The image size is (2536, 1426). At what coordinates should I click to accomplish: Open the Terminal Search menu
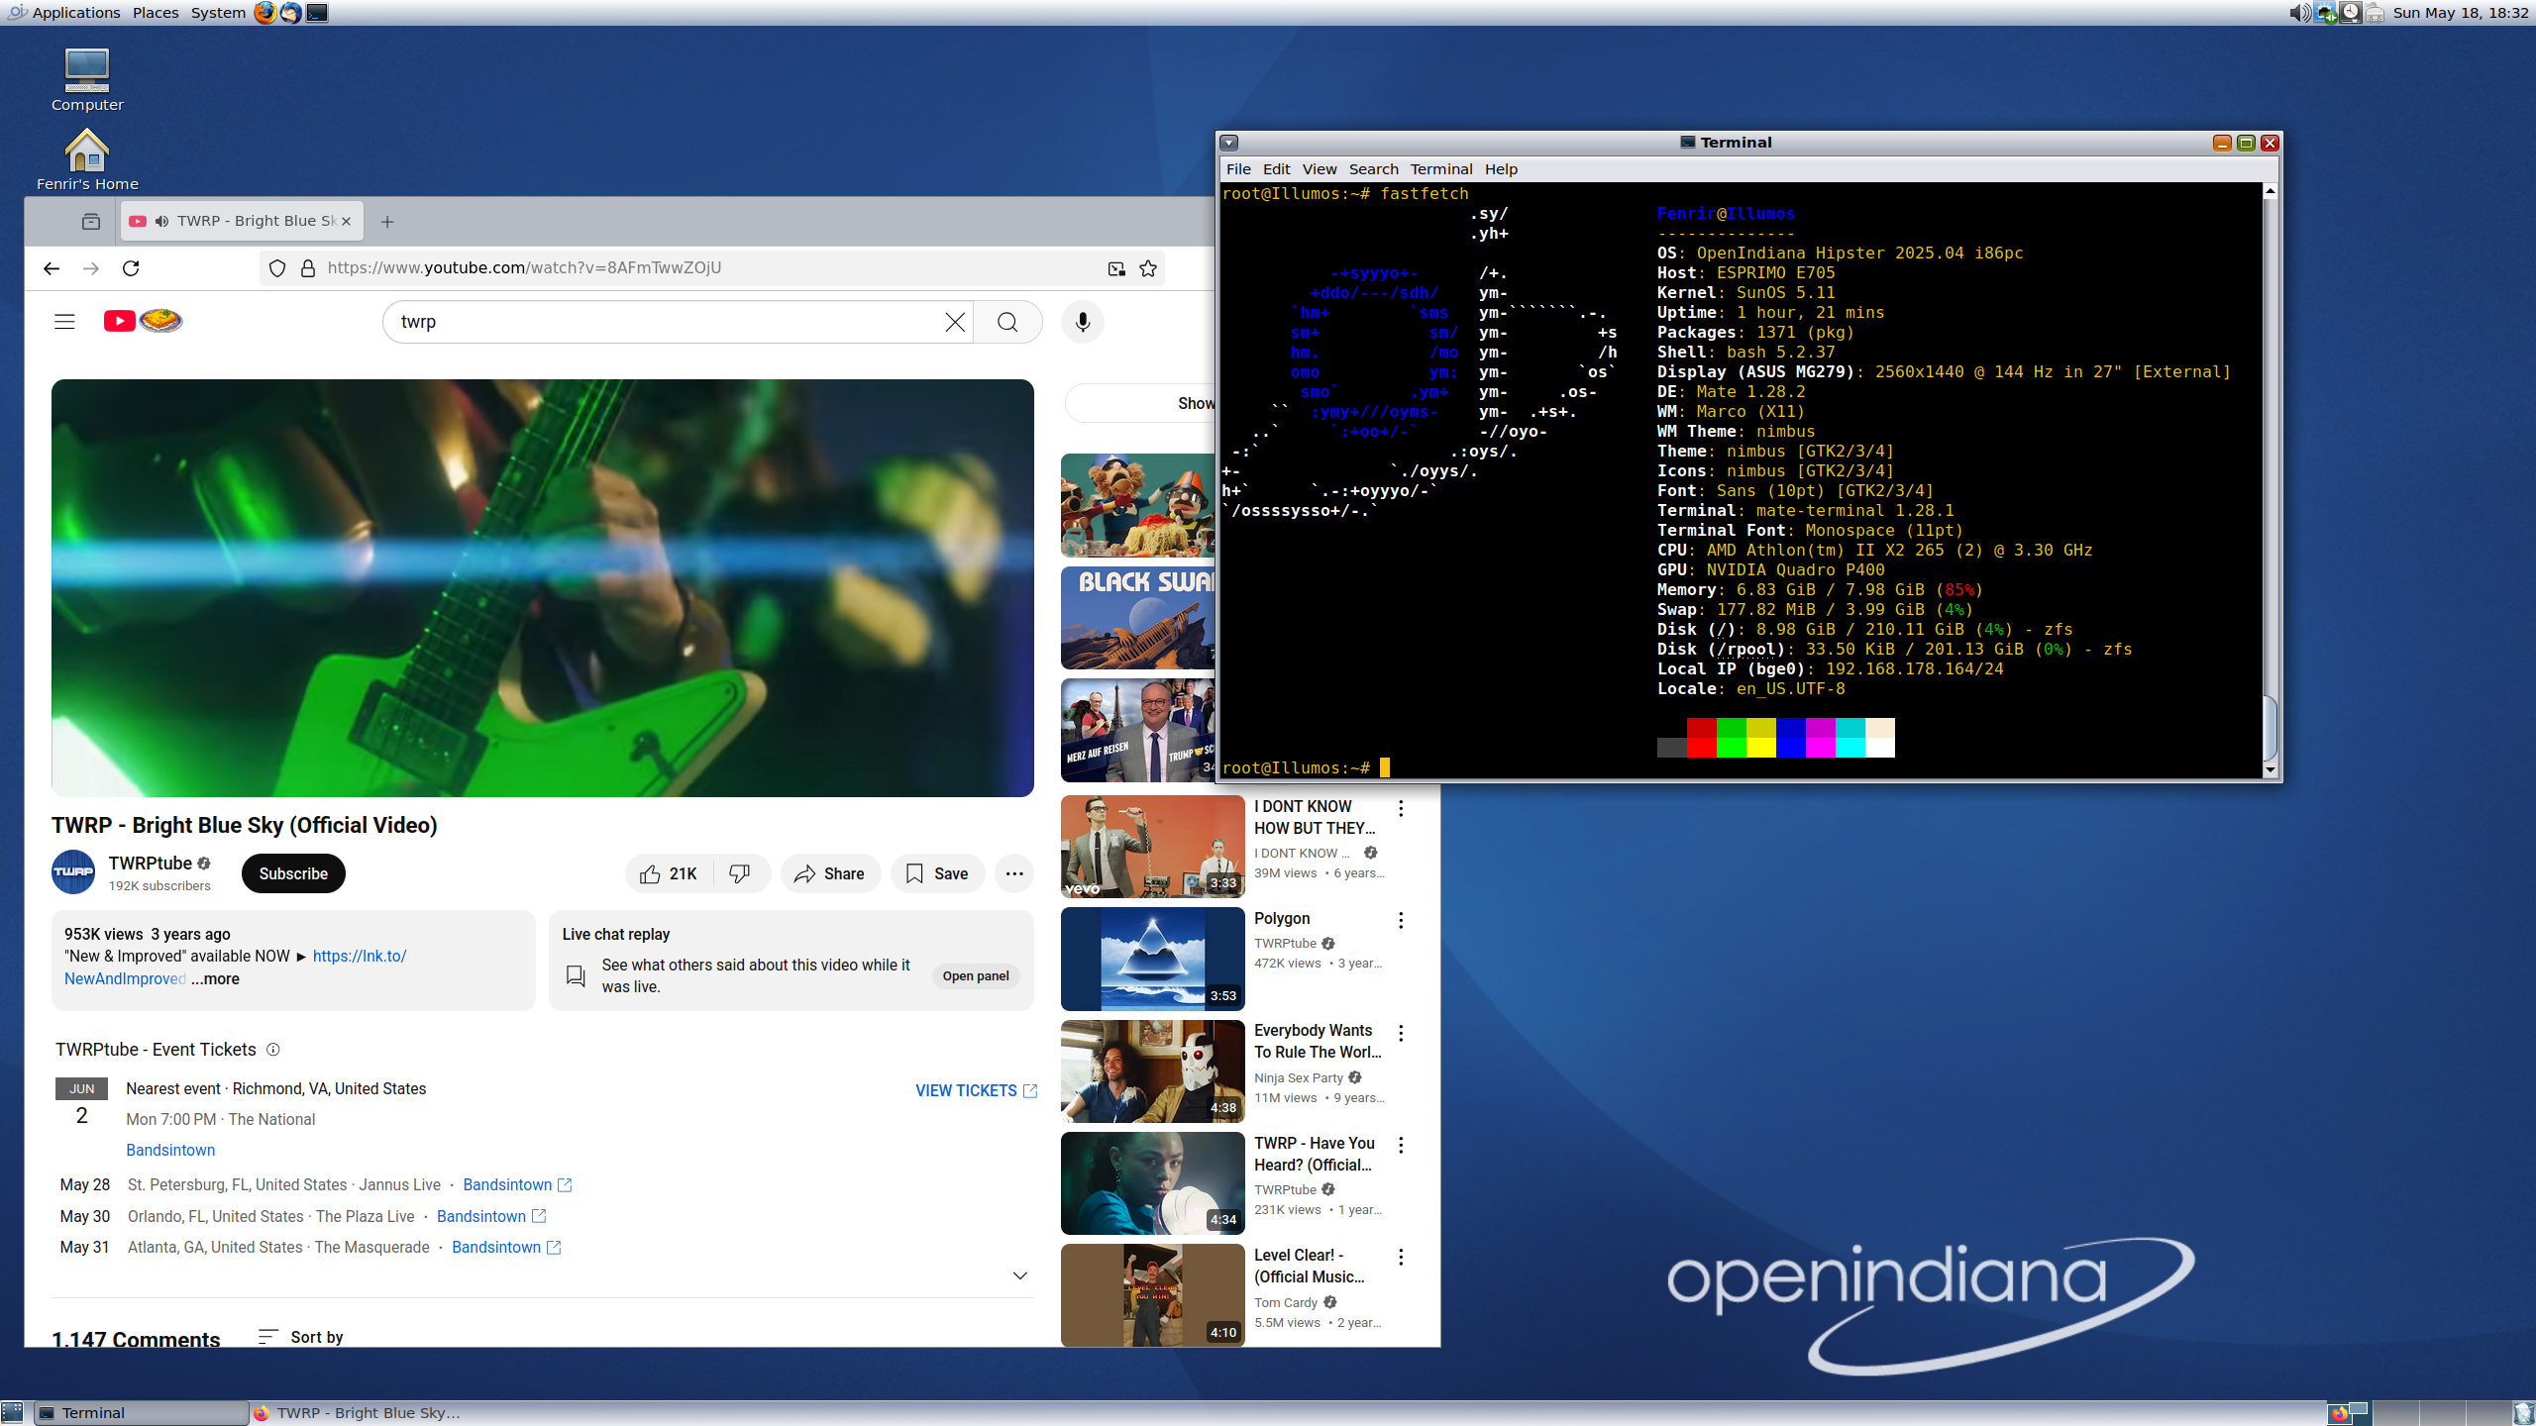click(x=1373, y=169)
